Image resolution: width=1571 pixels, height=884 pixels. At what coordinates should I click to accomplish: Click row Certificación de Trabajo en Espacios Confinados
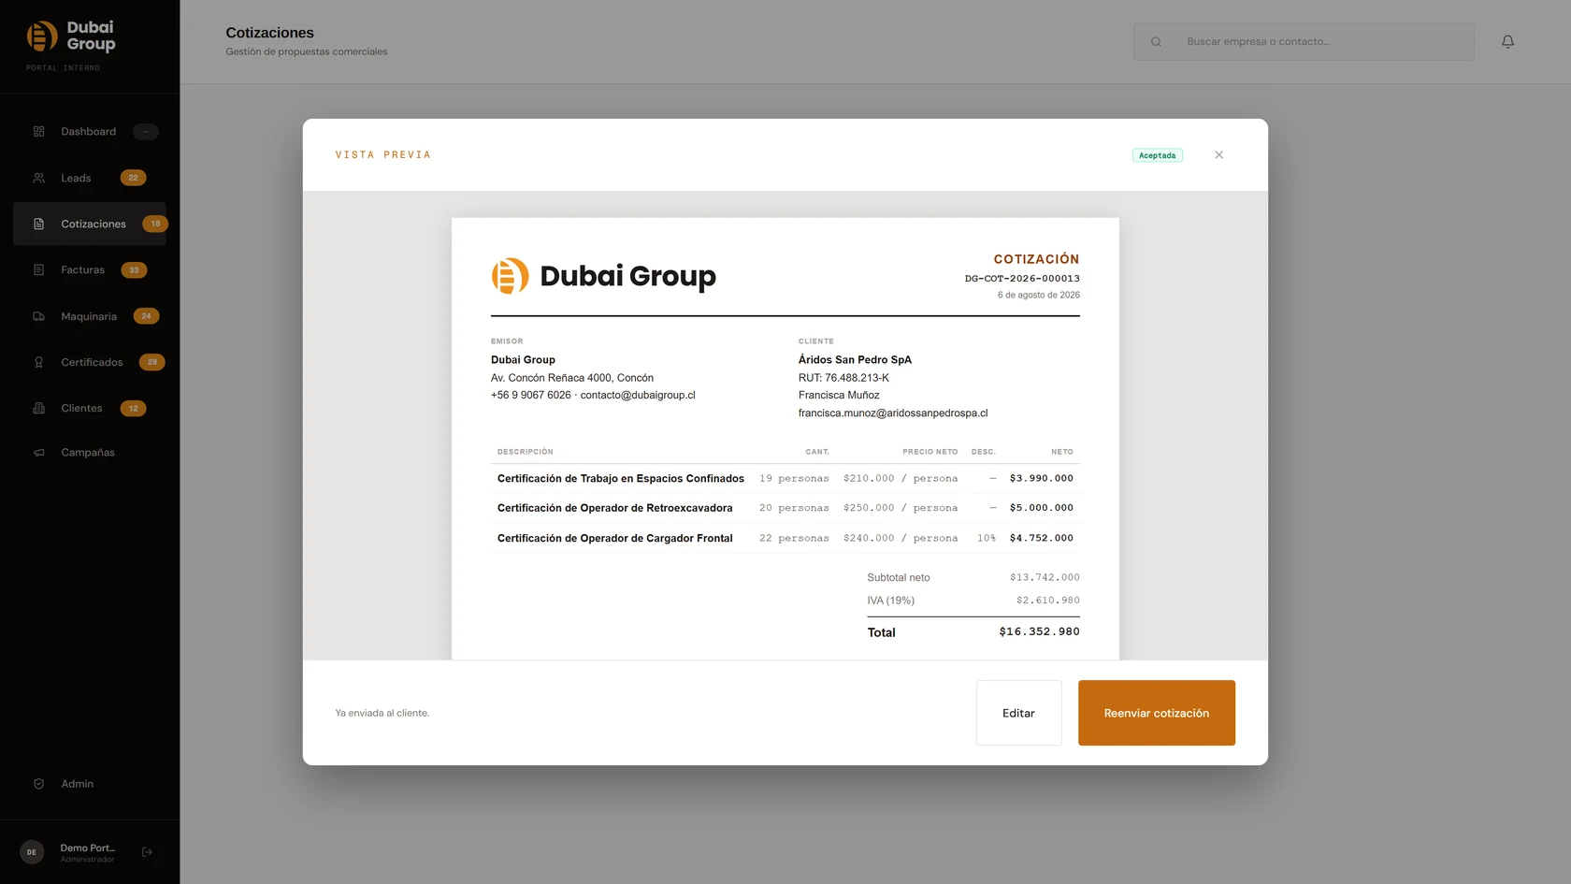pyautogui.click(x=785, y=478)
